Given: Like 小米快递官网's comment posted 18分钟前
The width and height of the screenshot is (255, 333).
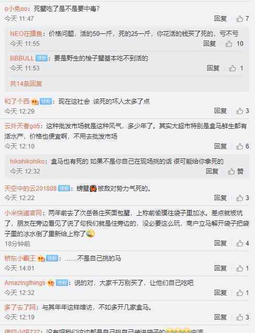Looking at the screenshot, I should 242,243.
